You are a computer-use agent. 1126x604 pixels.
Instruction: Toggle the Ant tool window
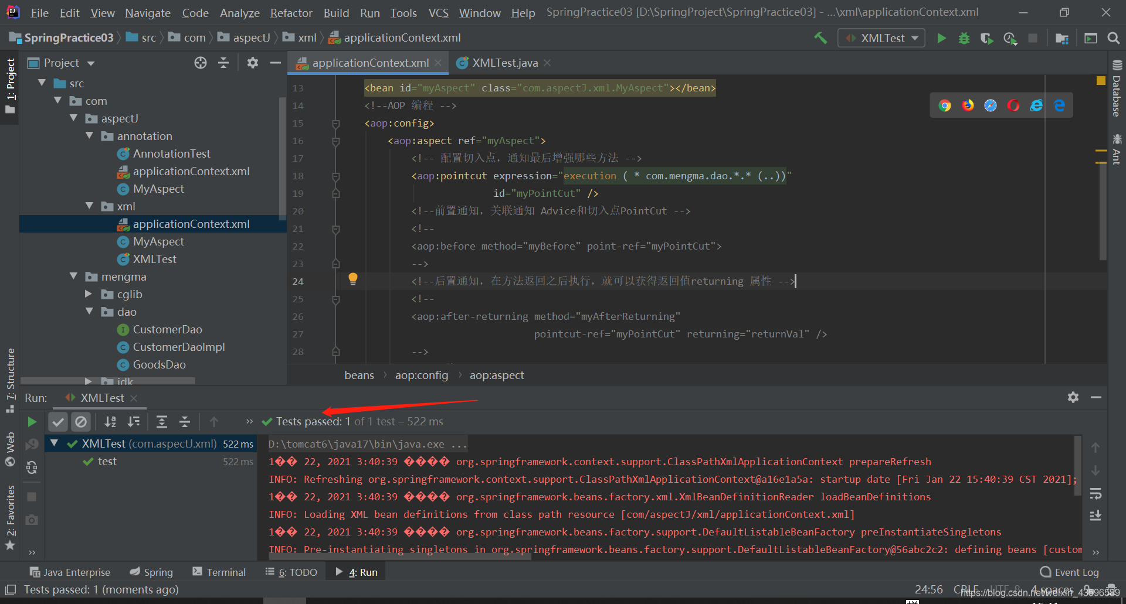click(1117, 149)
